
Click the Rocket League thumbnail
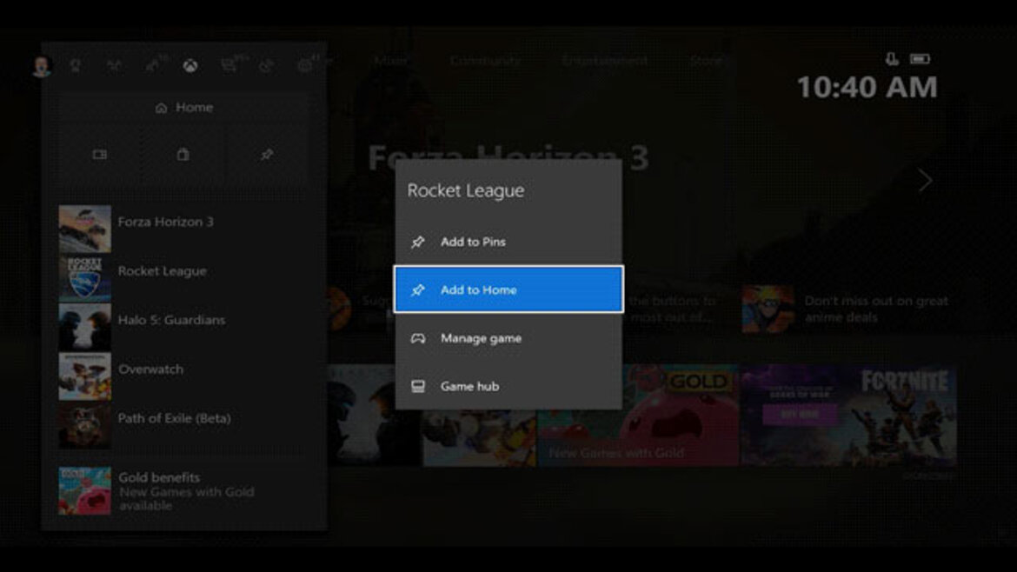[84, 278]
